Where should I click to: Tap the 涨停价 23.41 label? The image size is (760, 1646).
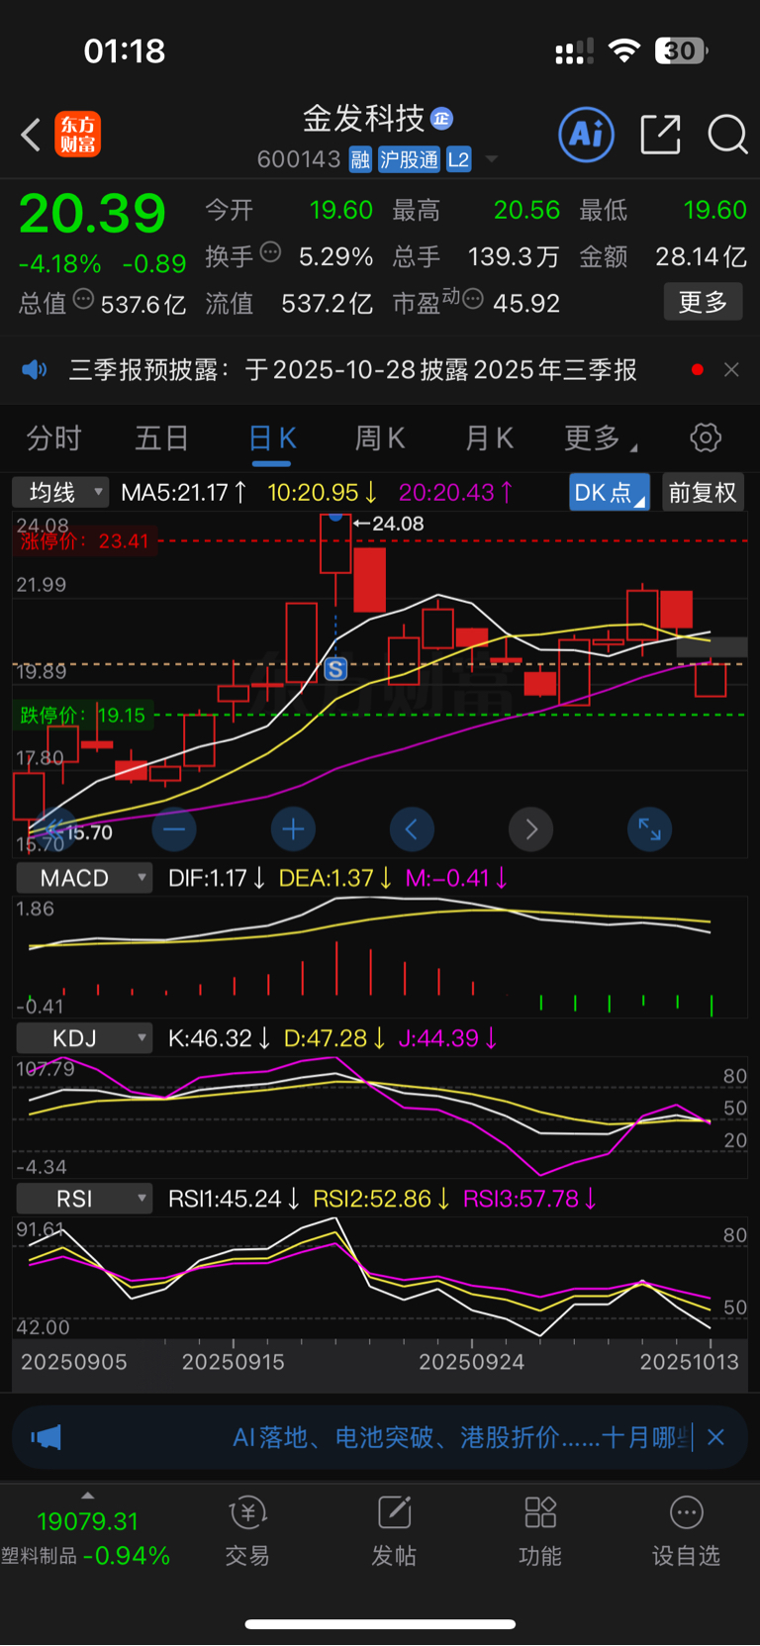click(85, 541)
